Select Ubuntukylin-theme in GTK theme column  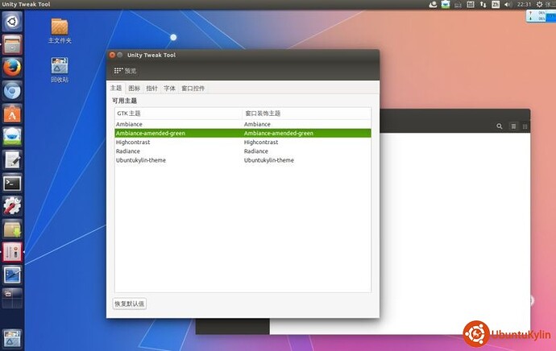click(x=141, y=160)
